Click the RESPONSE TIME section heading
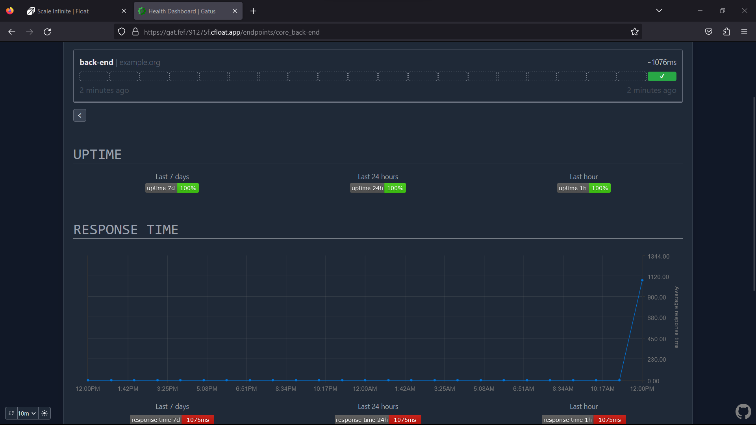The height and width of the screenshot is (425, 756). click(x=126, y=230)
